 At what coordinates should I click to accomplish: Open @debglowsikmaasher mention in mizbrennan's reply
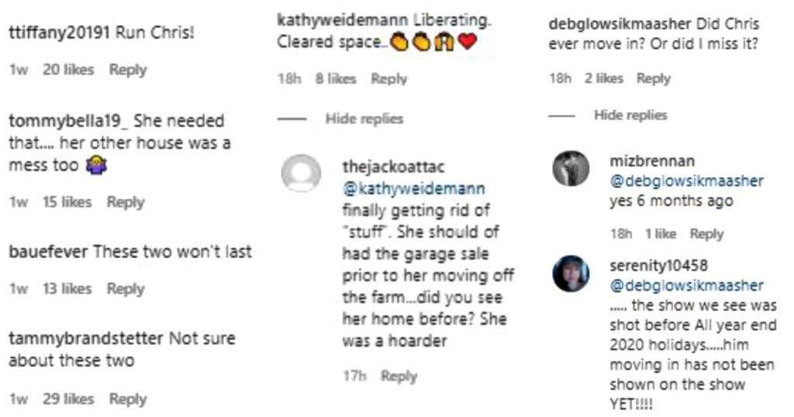pyautogui.click(x=687, y=181)
